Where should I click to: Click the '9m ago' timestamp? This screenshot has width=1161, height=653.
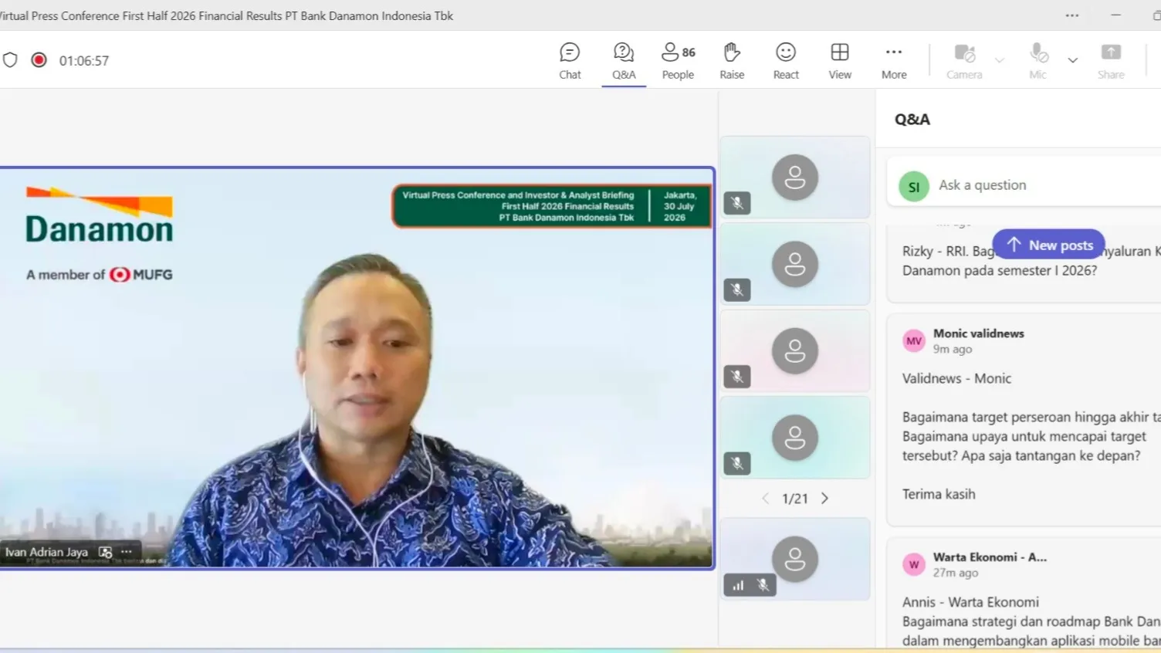click(x=953, y=349)
